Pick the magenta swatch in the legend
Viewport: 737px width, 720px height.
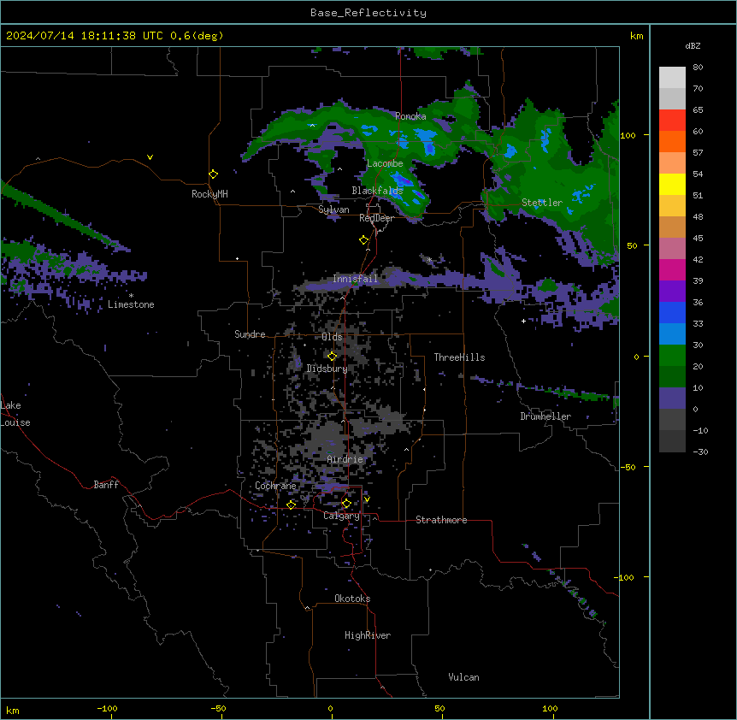672,269
